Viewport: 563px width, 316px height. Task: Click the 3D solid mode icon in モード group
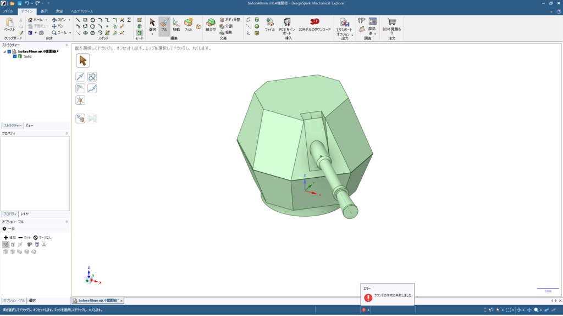139,32
